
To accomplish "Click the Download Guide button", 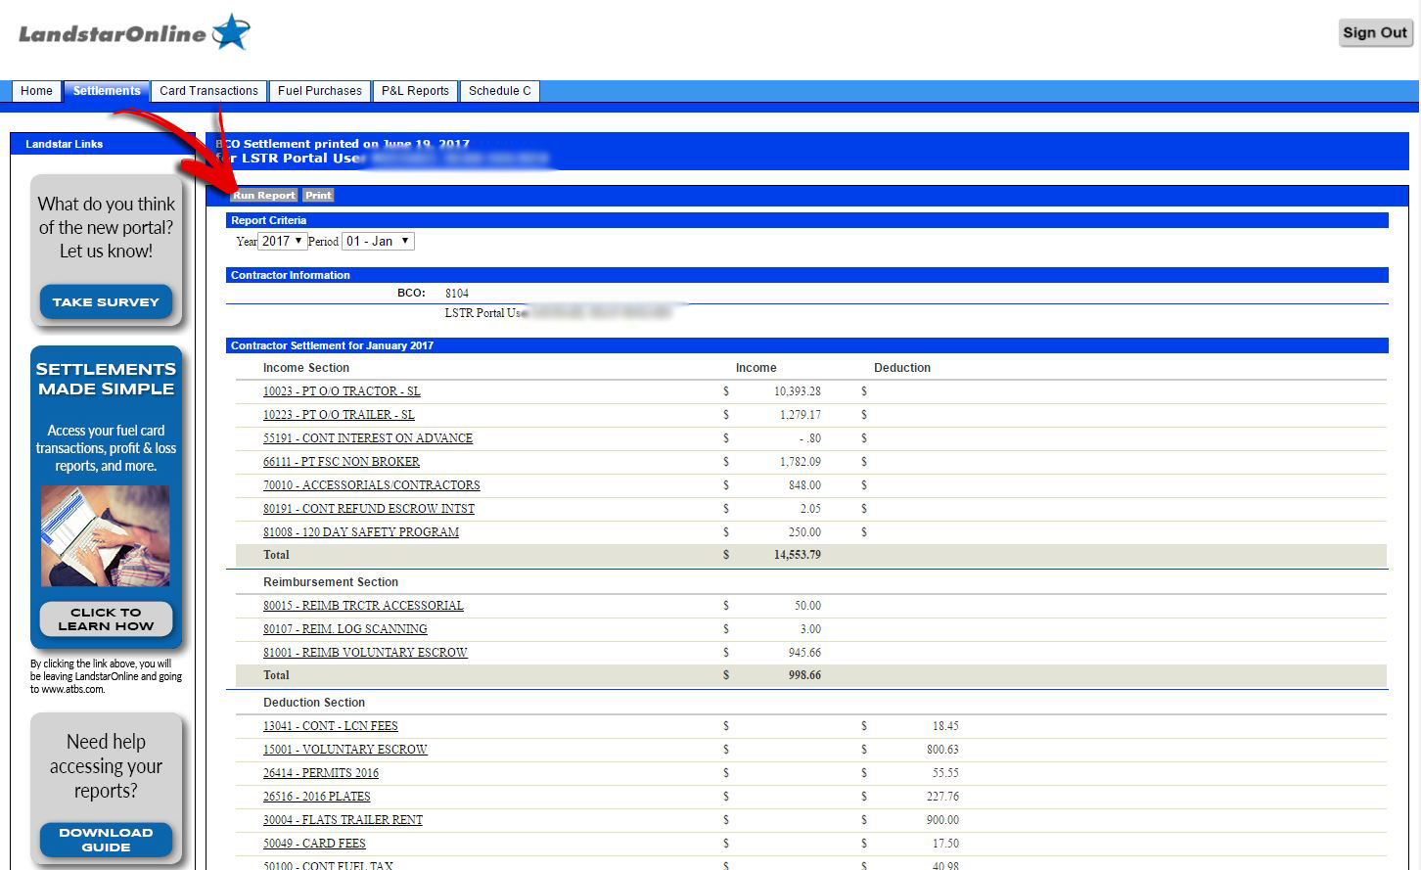I will point(106,840).
